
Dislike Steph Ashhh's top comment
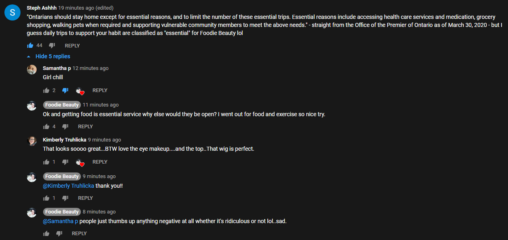point(52,45)
